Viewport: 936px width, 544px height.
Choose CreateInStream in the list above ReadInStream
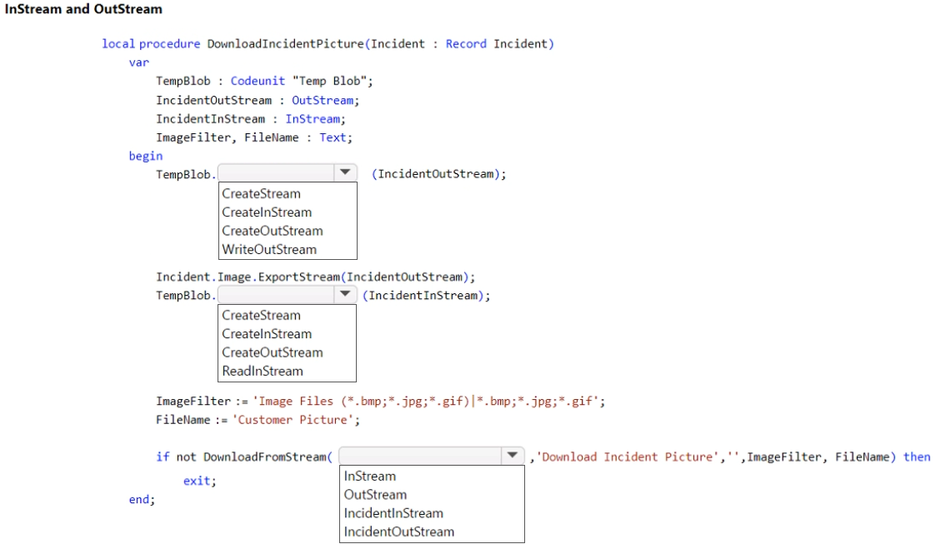[x=267, y=334]
